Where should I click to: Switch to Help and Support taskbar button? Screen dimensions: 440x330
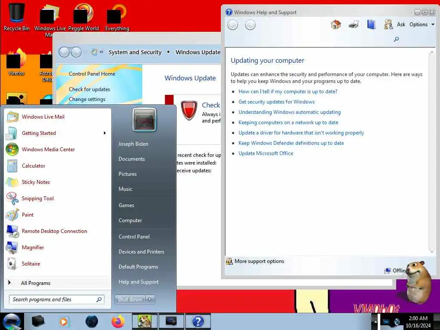pos(198,321)
